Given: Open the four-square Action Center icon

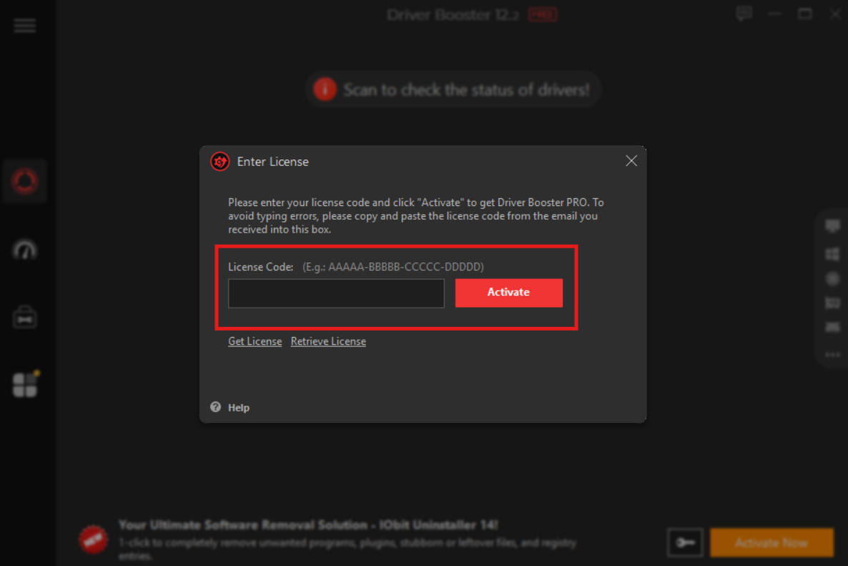Looking at the screenshot, I should (26, 385).
